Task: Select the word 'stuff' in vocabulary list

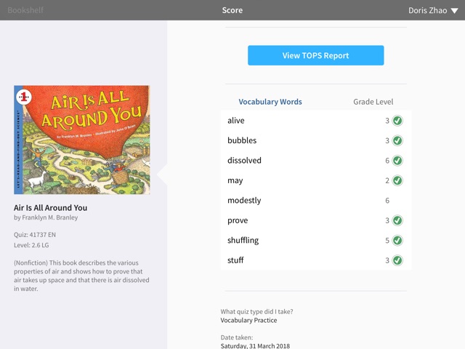Action: coord(235,260)
